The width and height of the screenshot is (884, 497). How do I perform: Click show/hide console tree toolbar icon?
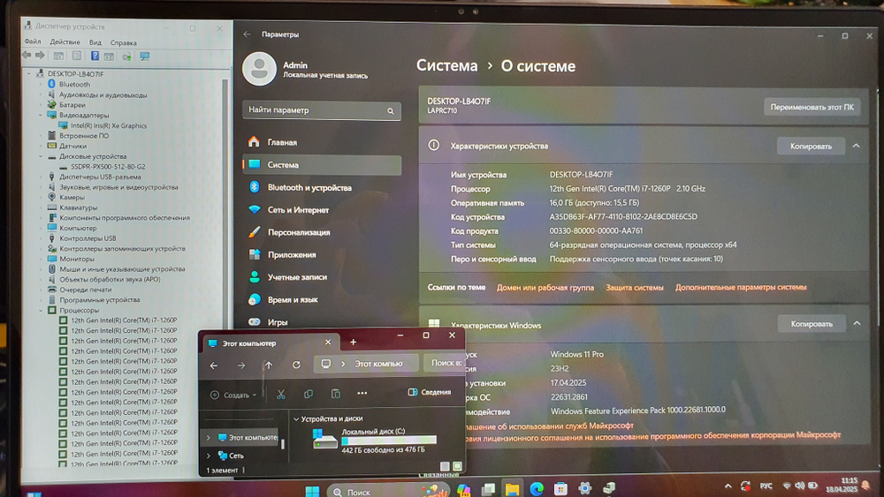(x=58, y=56)
